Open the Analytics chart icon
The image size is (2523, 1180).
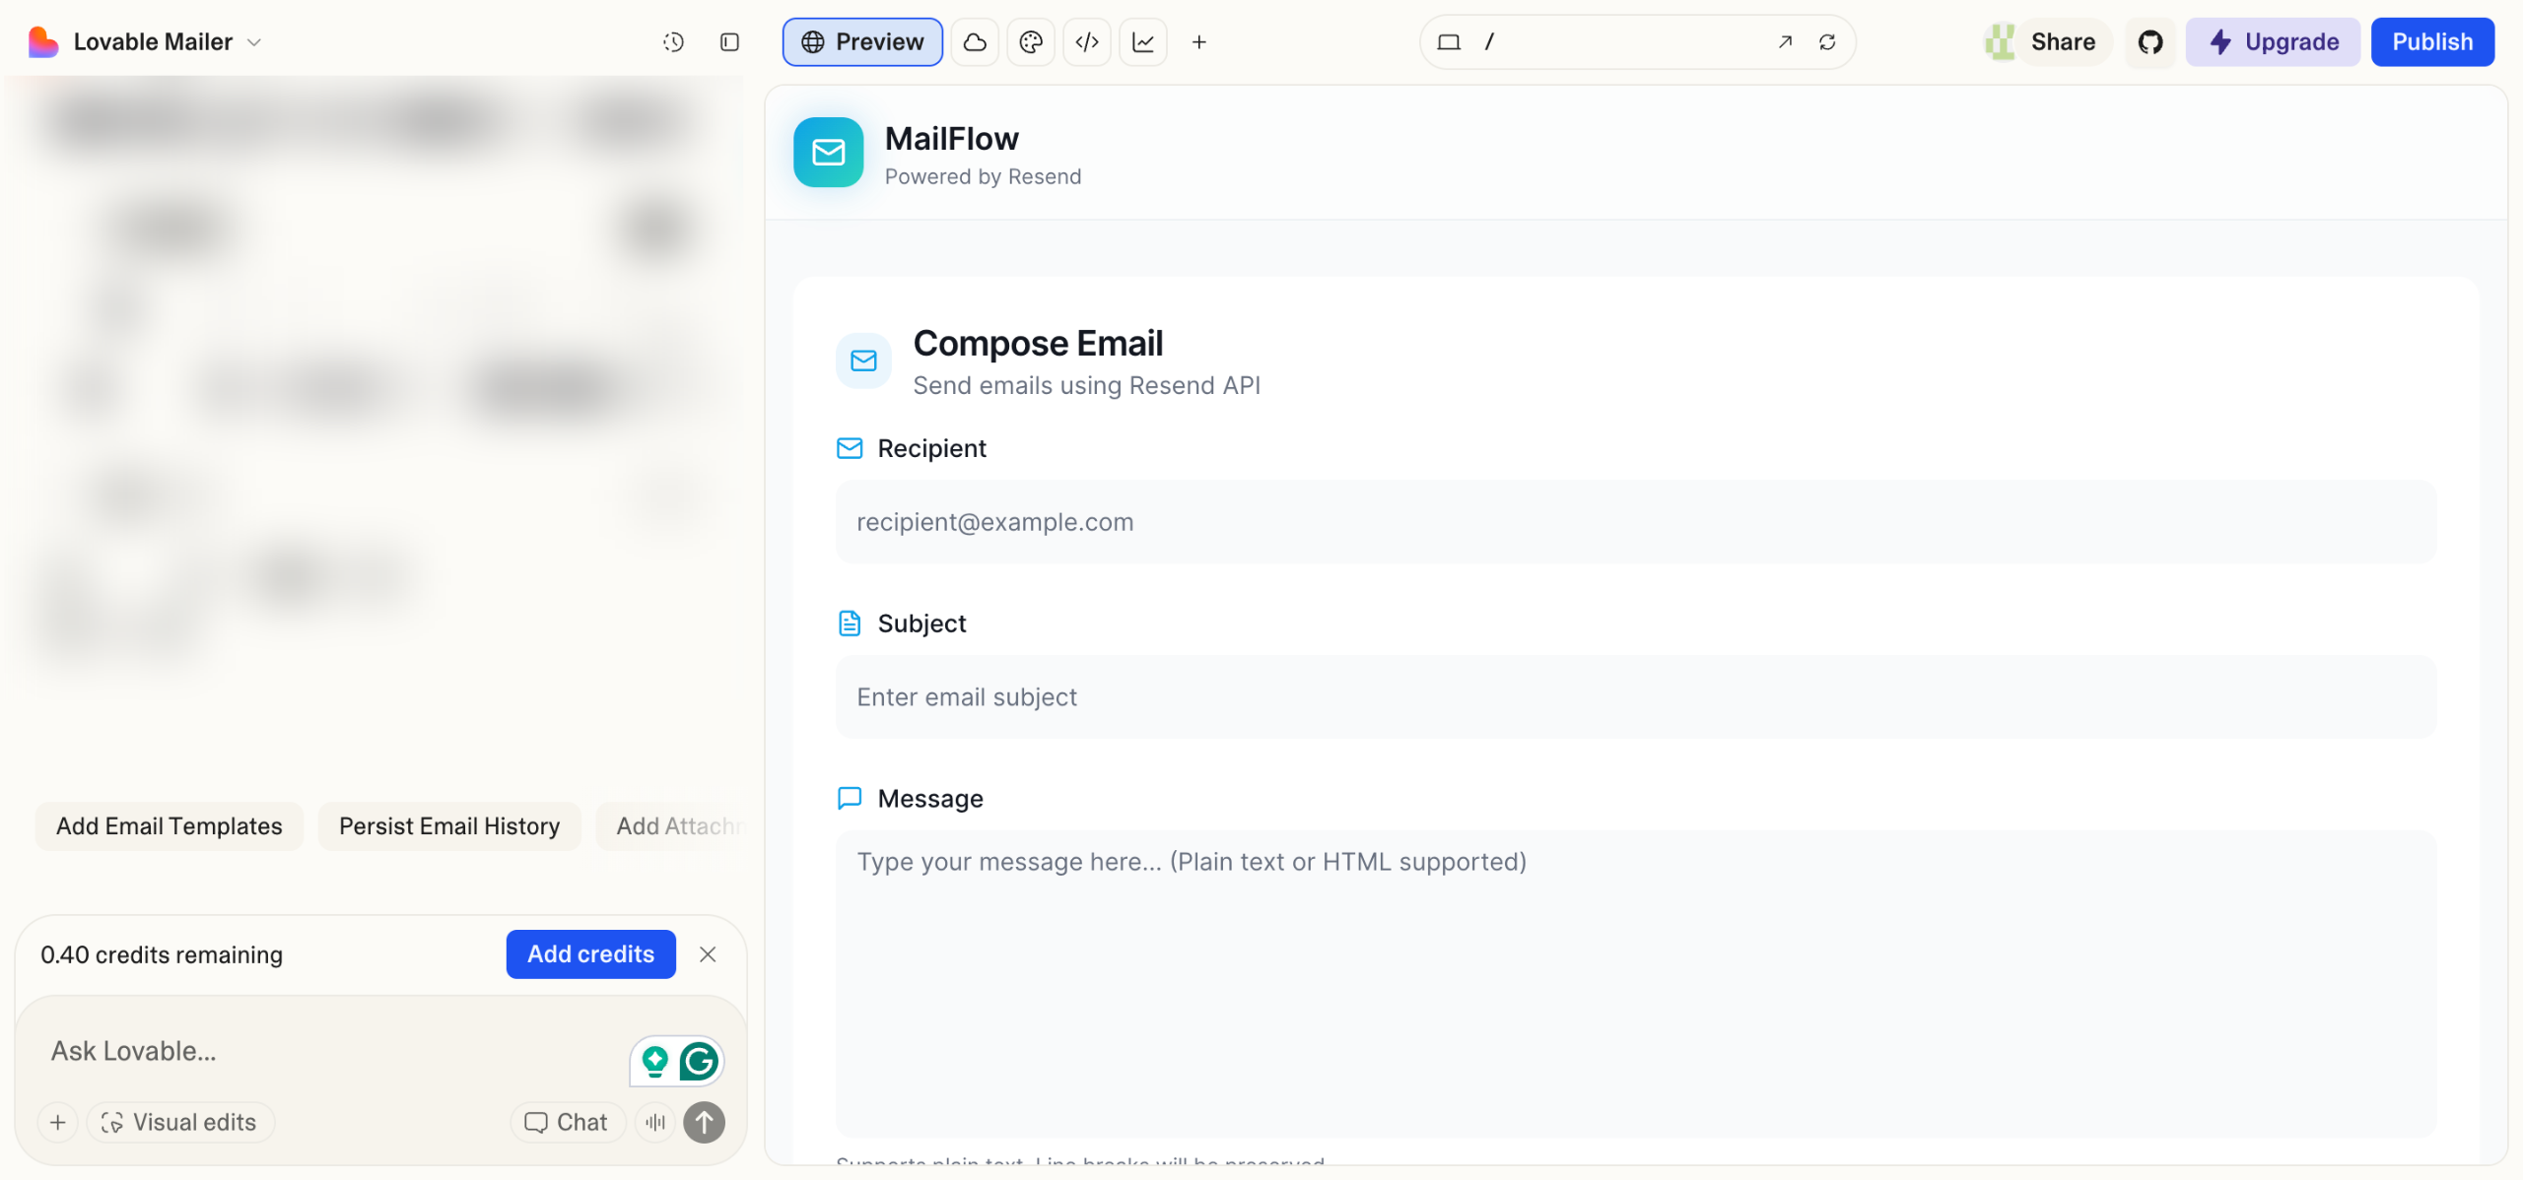tap(1143, 42)
